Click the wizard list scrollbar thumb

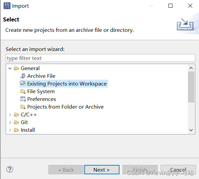click(x=191, y=87)
